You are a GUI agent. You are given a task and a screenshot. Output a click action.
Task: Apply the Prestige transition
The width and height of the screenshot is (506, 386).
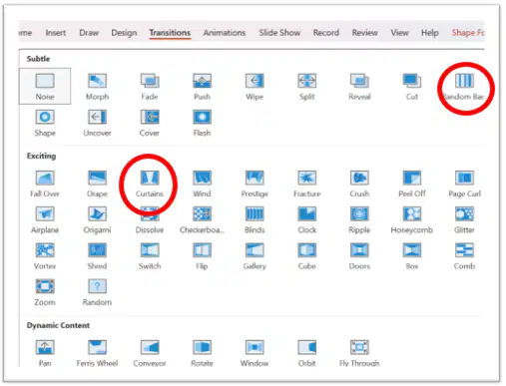(x=254, y=184)
